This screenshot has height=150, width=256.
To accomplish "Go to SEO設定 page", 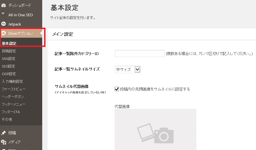I will pyautogui.click(x=8, y=66).
